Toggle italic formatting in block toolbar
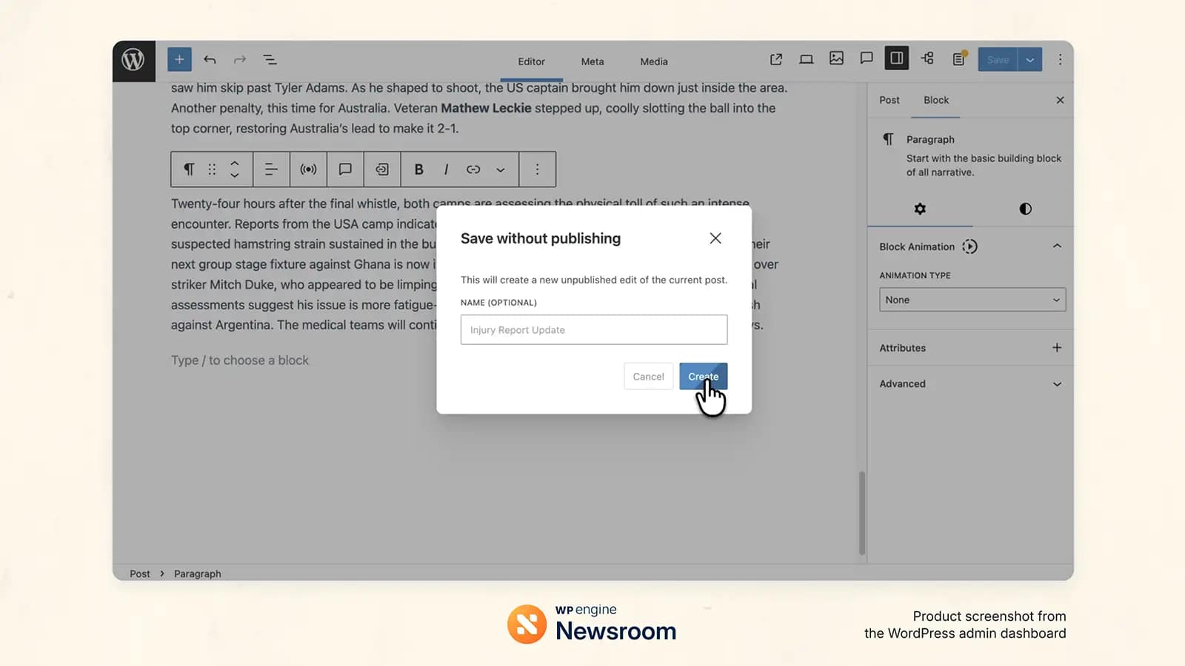The width and height of the screenshot is (1185, 666). coord(446,169)
